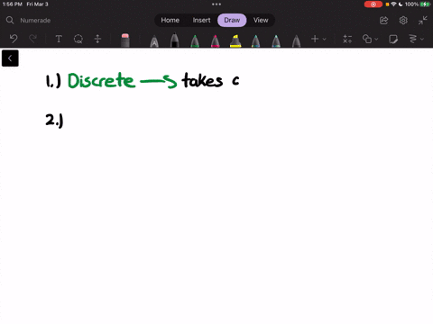Viewport: 433px width, 324px height.
Task: Open the Numerade notebook title field
Action: [x=35, y=21]
